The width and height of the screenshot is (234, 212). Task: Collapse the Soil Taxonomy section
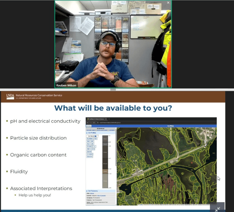pos(87,190)
